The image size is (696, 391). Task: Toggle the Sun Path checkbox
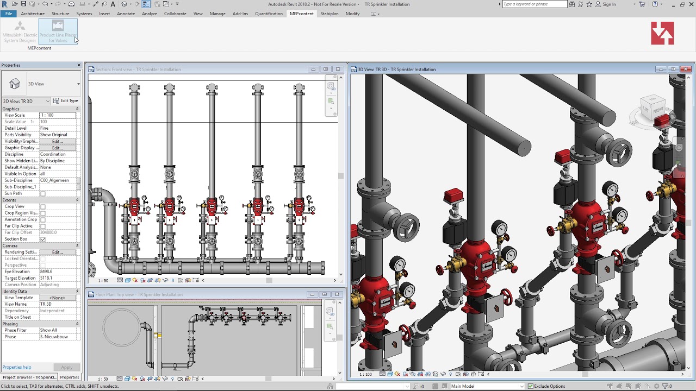click(x=43, y=194)
